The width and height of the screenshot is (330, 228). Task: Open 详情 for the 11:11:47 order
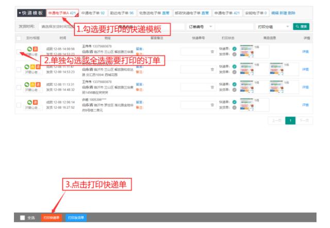pos(305,69)
